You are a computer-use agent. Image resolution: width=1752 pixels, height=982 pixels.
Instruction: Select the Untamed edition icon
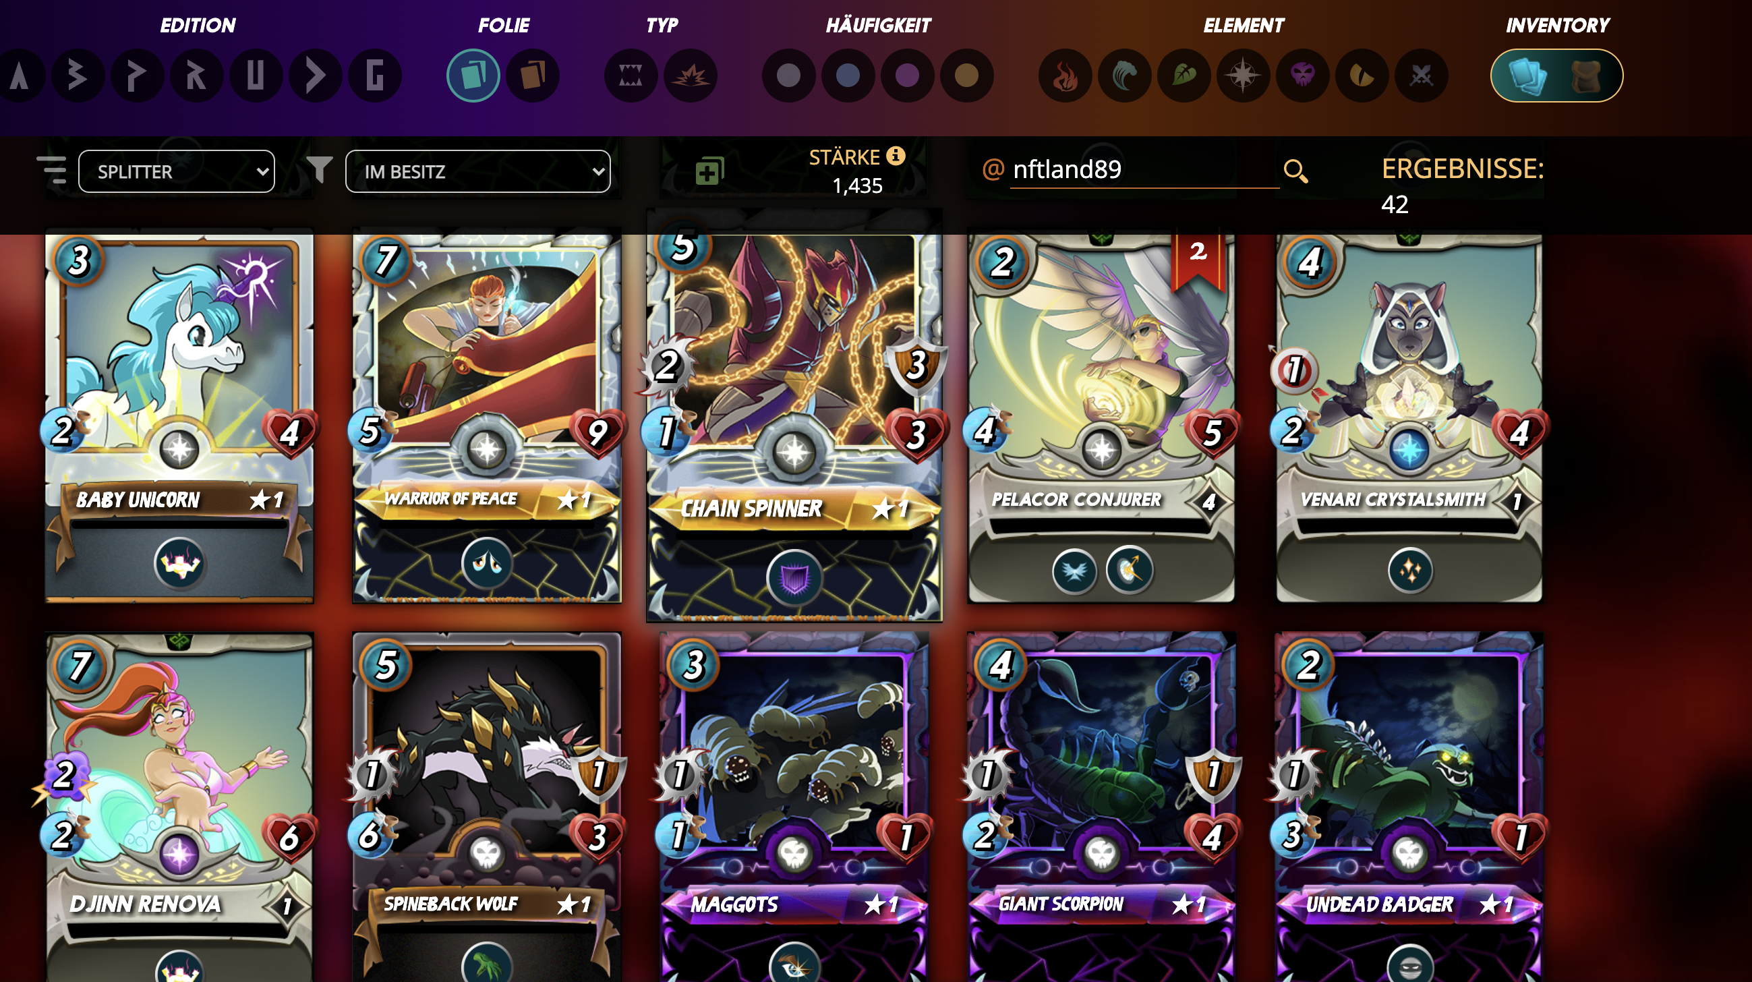[255, 76]
